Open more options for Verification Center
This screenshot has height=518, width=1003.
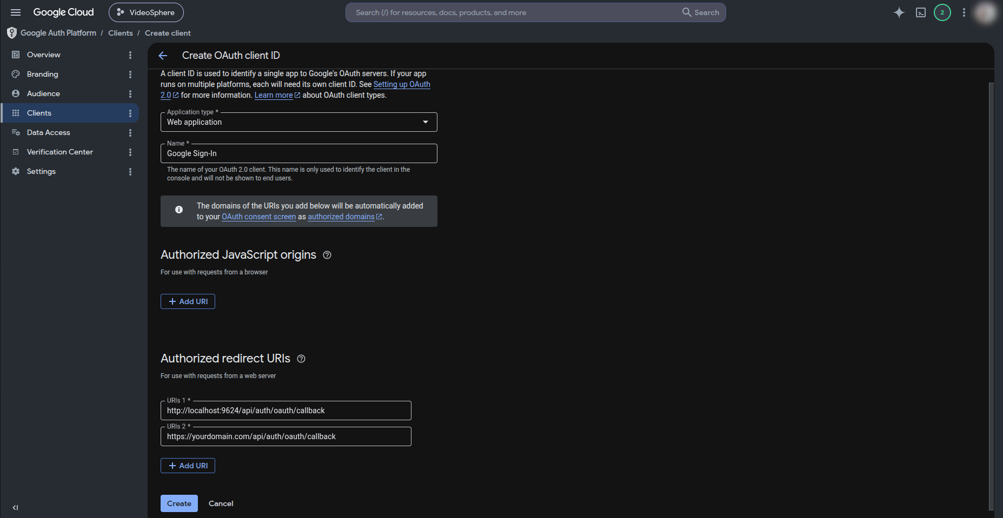click(130, 152)
